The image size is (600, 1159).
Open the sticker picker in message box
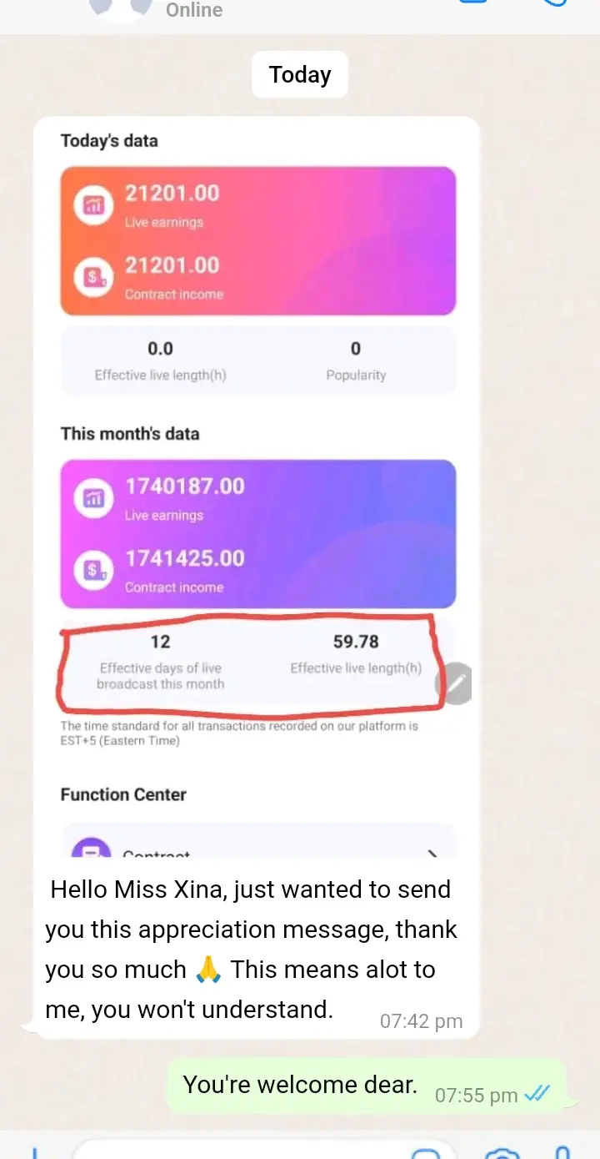pos(426,1153)
